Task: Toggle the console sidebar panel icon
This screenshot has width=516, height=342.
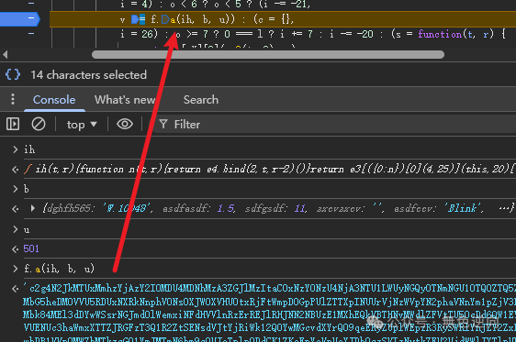Action: [13, 124]
